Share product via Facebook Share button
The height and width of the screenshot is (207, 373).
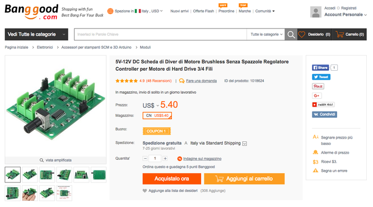click(x=320, y=68)
